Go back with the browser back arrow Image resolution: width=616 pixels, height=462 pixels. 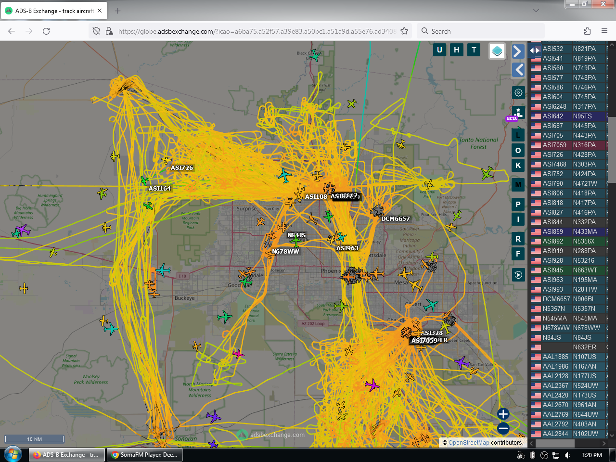(12, 31)
